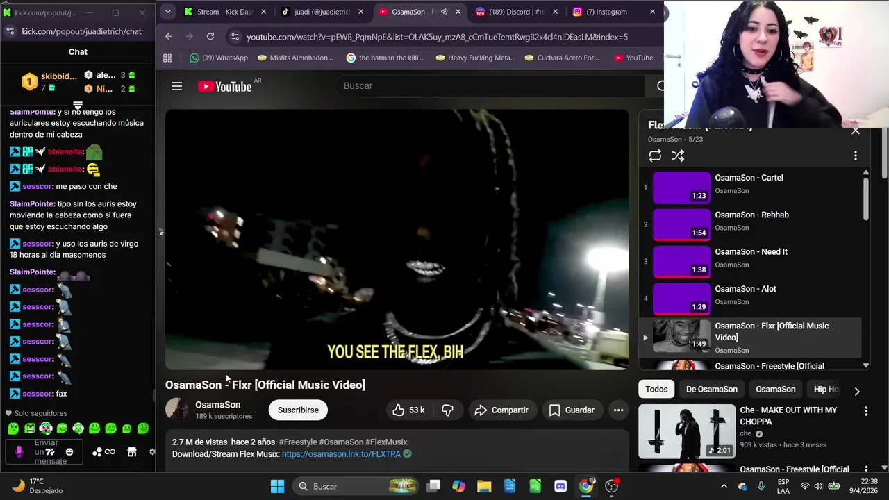The height and width of the screenshot is (500, 889).
Task: Switch to the Stream - Kick Dashboard tab
Action: (x=225, y=12)
